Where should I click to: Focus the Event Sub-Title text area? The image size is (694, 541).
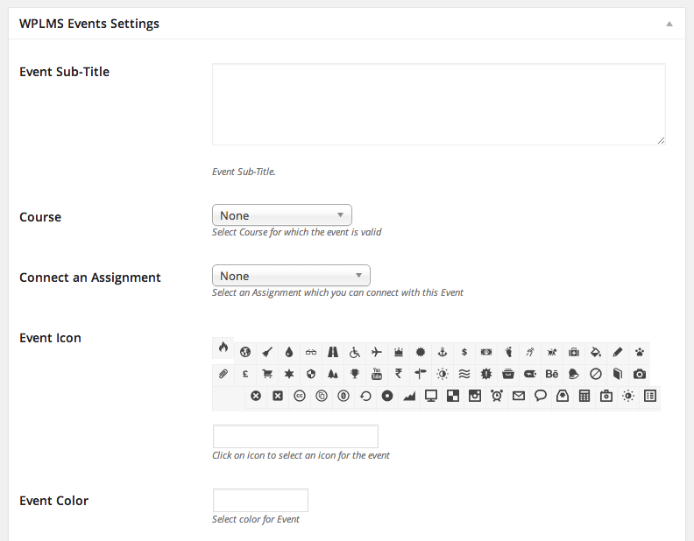pos(439,104)
